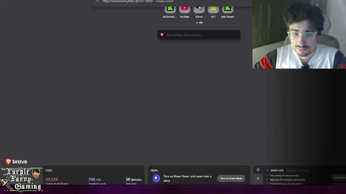
Task: Click 'Turn on Brave News, and never miss a story' text
Action: (188, 178)
